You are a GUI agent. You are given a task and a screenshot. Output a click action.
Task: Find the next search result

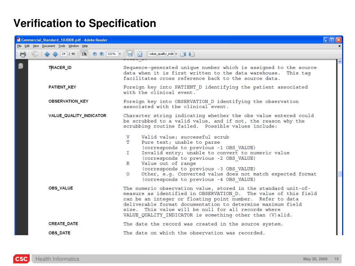click(191, 54)
